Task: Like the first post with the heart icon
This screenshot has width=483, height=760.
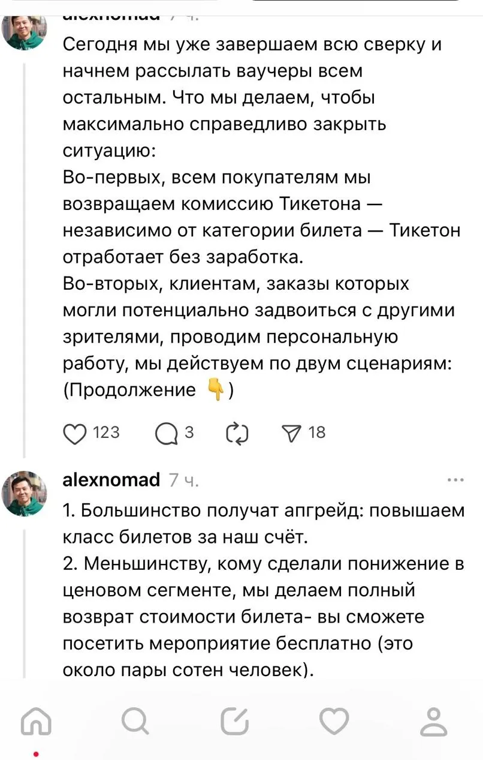Action: 75,433
